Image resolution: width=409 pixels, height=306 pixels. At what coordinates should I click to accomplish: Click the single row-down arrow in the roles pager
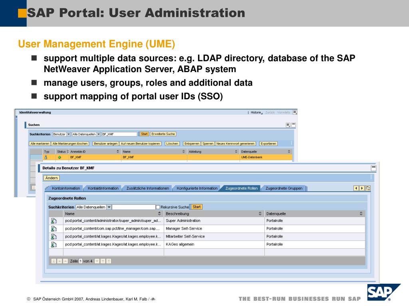[x=97, y=261]
